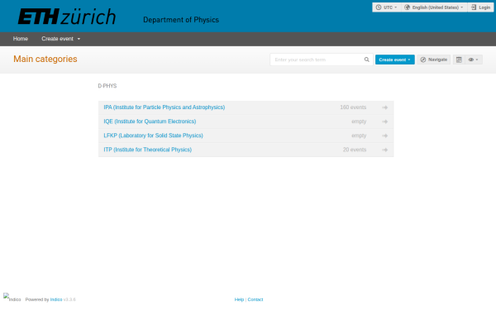The width and height of the screenshot is (496, 310).
Task: Click the Indico logo image in the footer
Action: (x=12, y=298)
